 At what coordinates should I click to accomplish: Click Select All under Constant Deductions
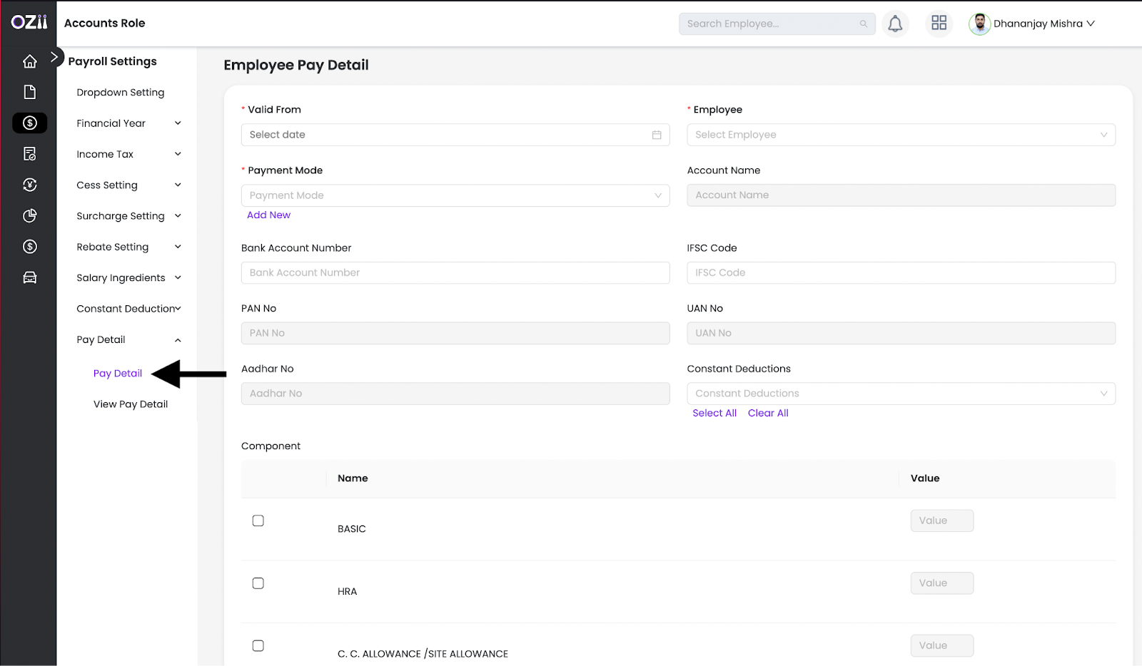click(x=714, y=413)
